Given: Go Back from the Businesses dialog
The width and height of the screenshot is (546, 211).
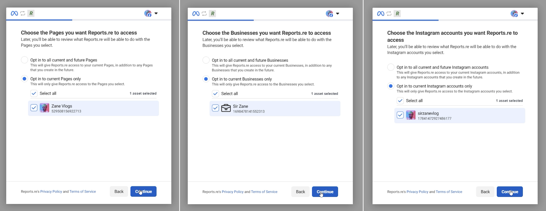Looking at the screenshot, I should 300,192.
